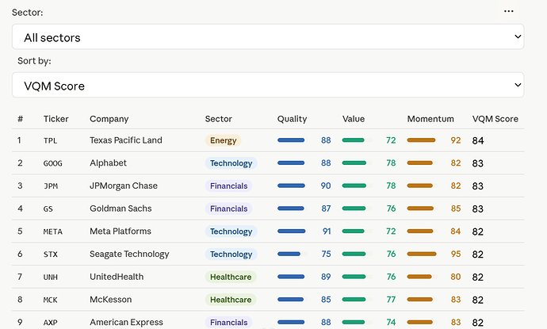Click the Technology tag in Alphabet row
This screenshot has width=547, height=329.
[x=231, y=163]
